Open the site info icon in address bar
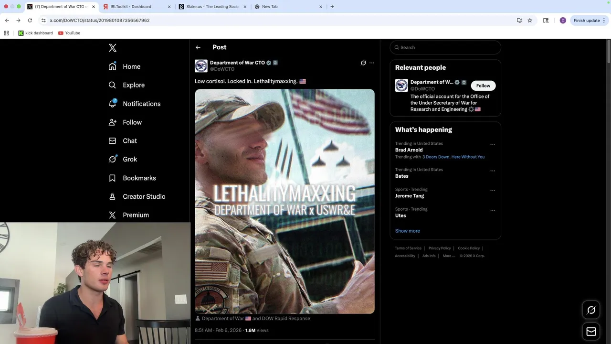 (43, 21)
